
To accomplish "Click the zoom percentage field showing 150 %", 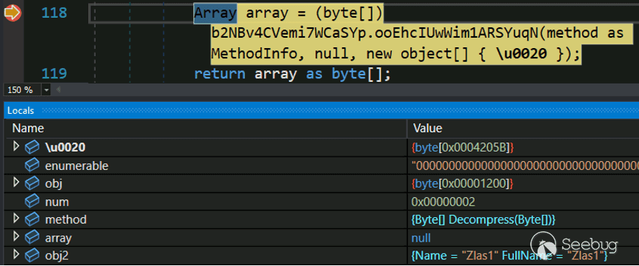I will [22, 90].
